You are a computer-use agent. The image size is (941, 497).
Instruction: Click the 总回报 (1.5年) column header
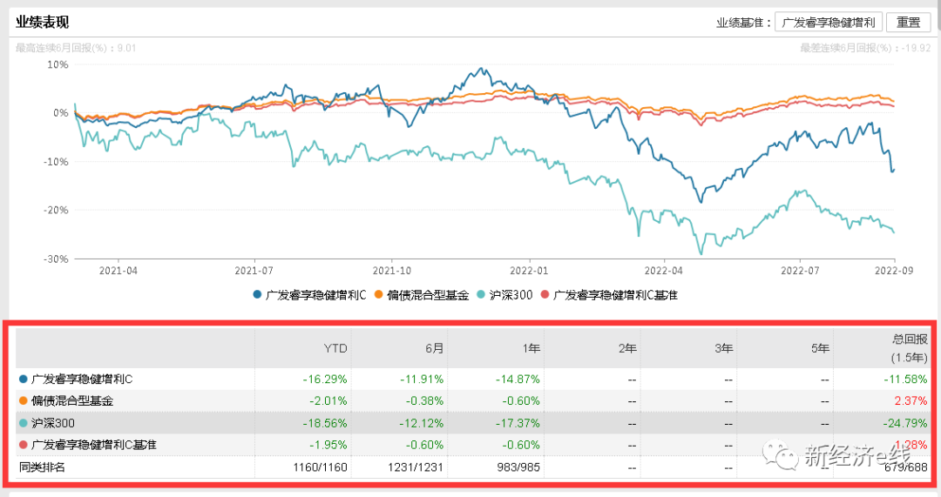tap(906, 348)
